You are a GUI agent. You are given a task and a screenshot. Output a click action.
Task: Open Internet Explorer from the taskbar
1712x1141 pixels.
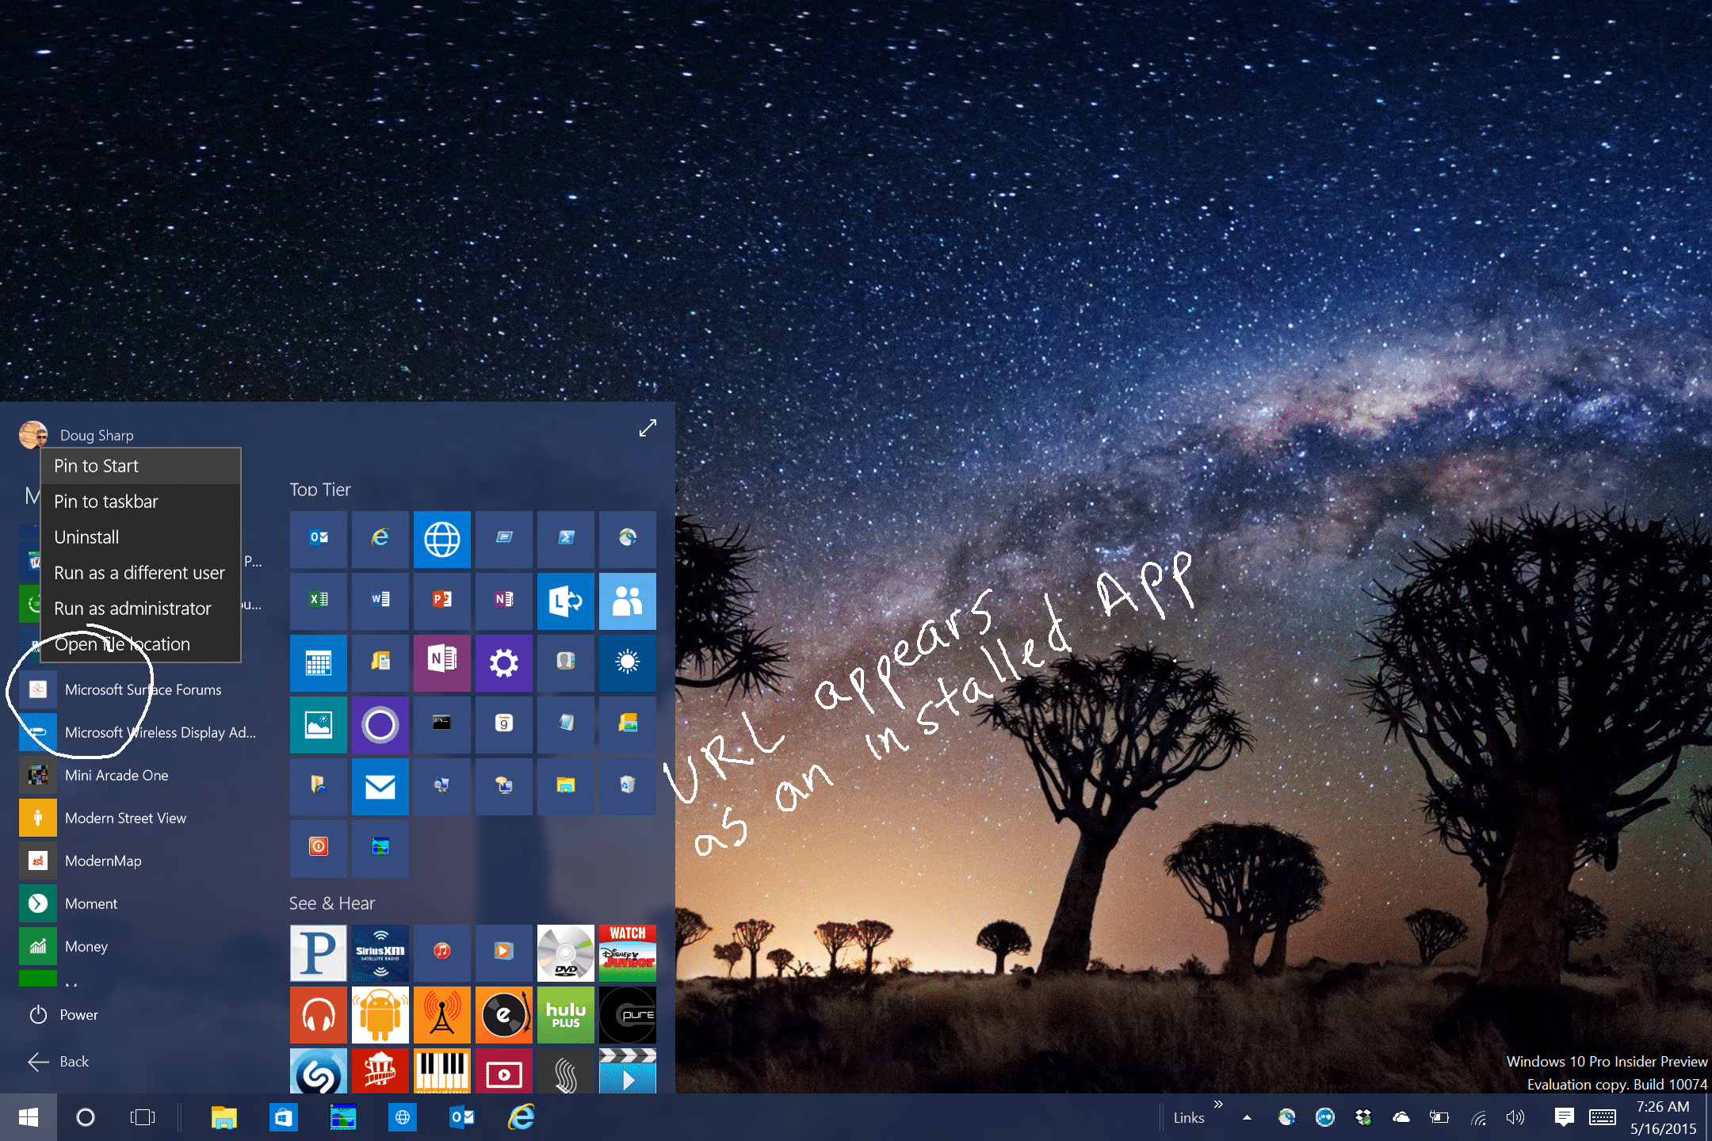(x=522, y=1117)
